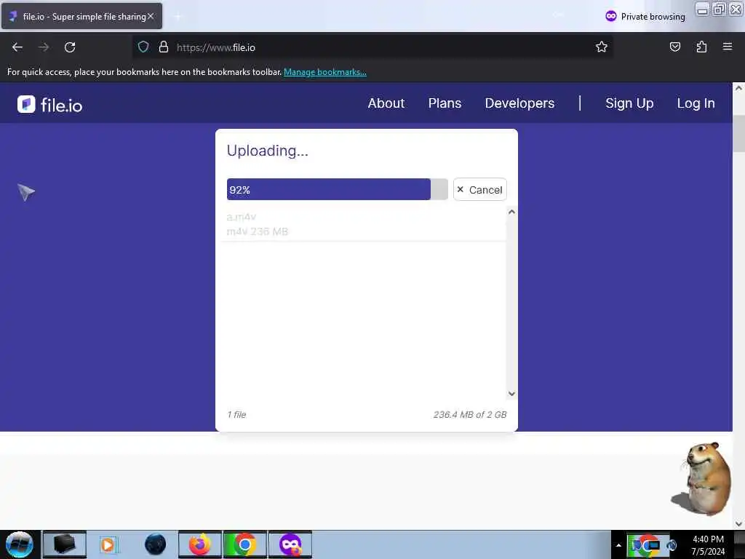Screen dimensions: 745x559
Task: Click the file.io logo
Action: 50,105
